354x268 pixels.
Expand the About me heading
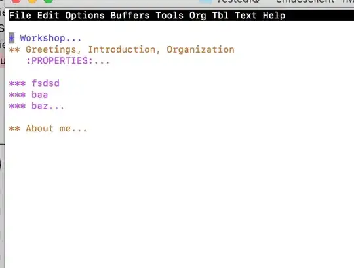click(x=56, y=129)
